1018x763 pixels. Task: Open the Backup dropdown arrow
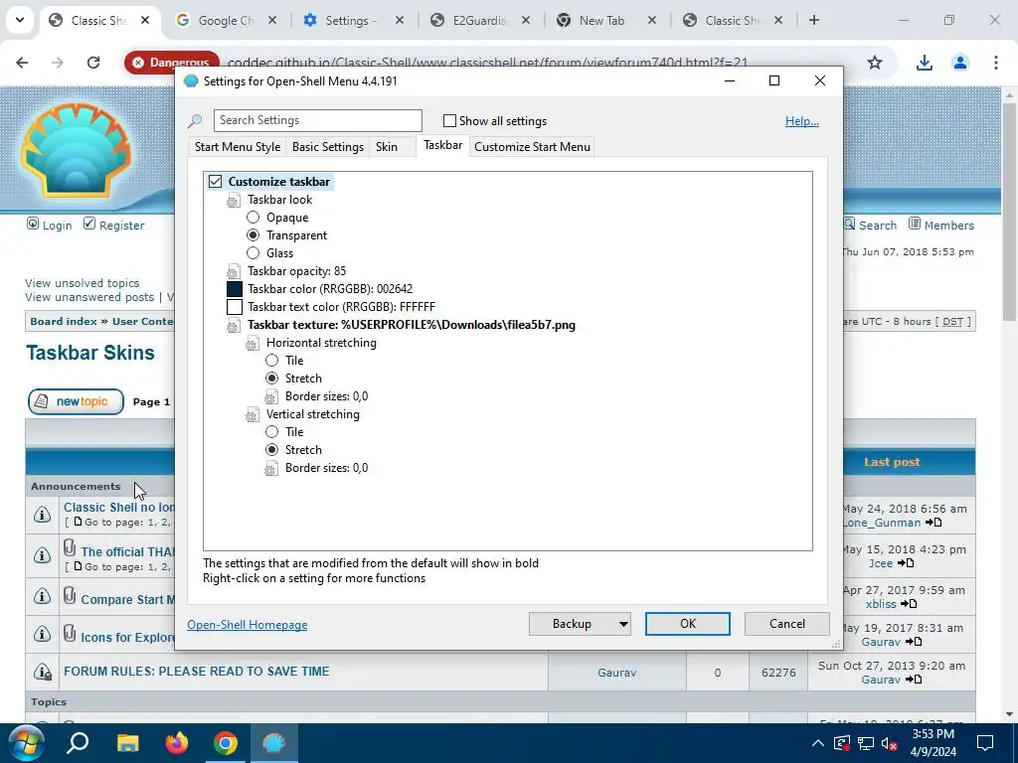click(622, 624)
